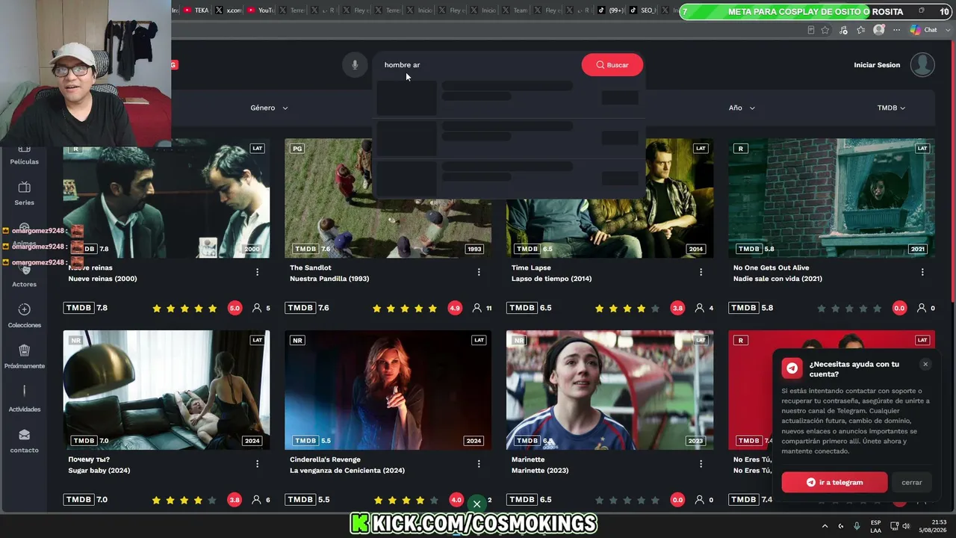Click the Nuestra Pandilla (1993) title
This screenshot has height=538, width=956.
click(329, 279)
